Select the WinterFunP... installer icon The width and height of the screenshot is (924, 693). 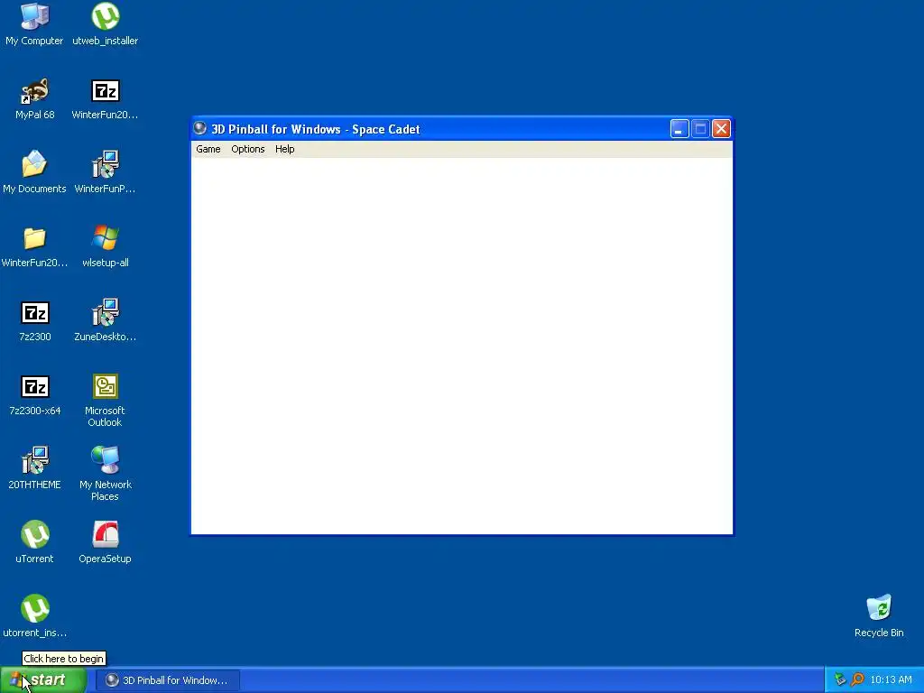(x=106, y=164)
